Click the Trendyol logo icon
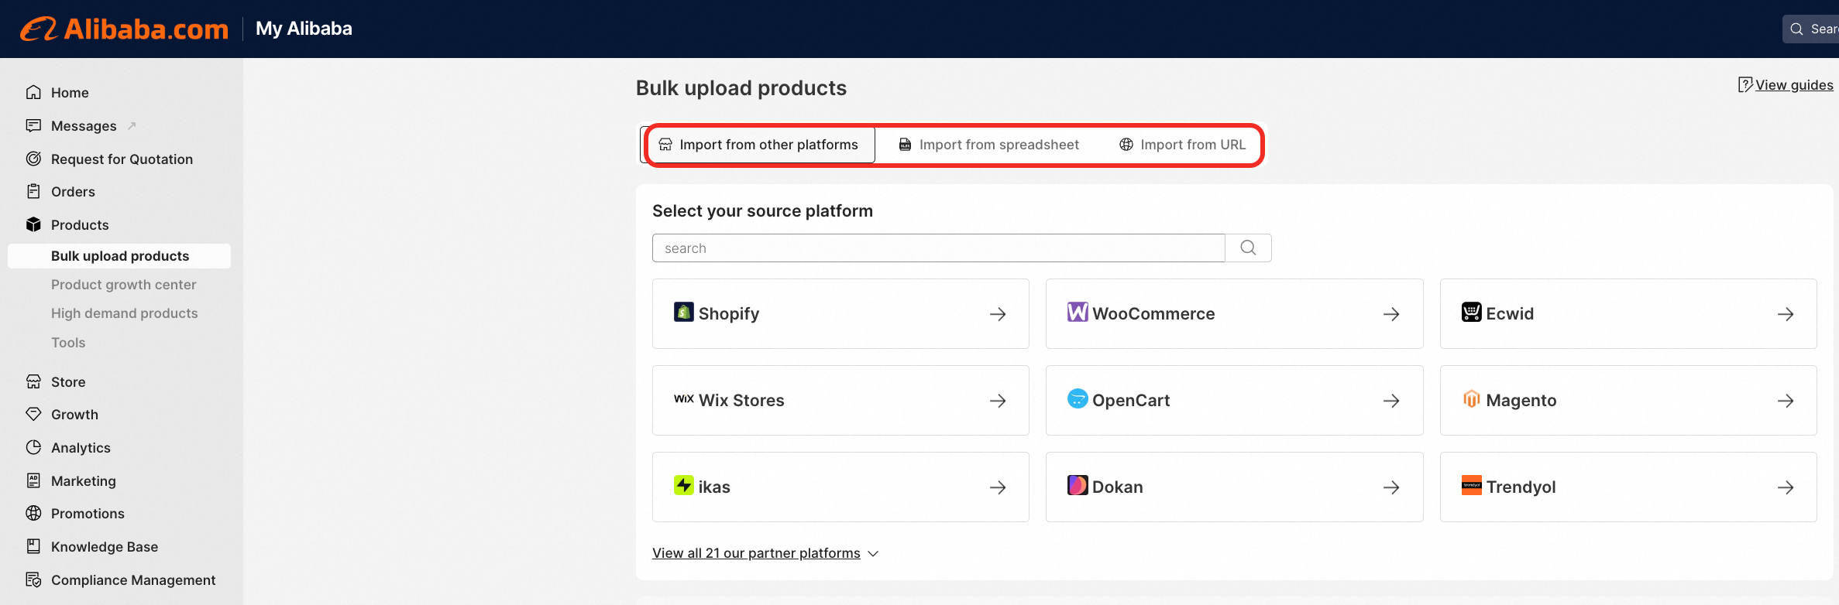The width and height of the screenshot is (1839, 605). tap(1472, 485)
